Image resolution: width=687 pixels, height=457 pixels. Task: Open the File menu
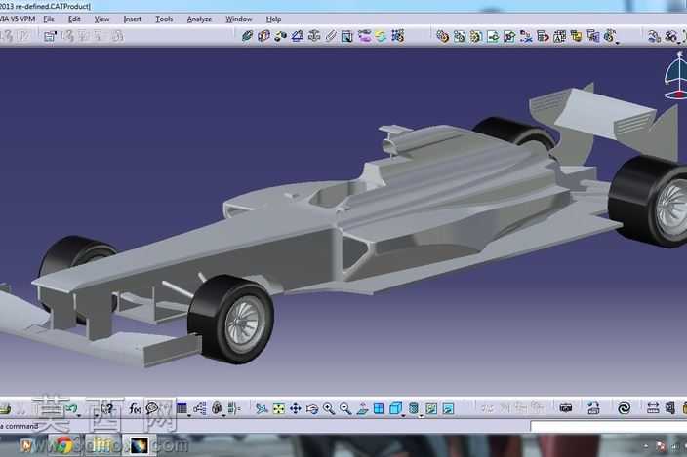coord(49,19)
